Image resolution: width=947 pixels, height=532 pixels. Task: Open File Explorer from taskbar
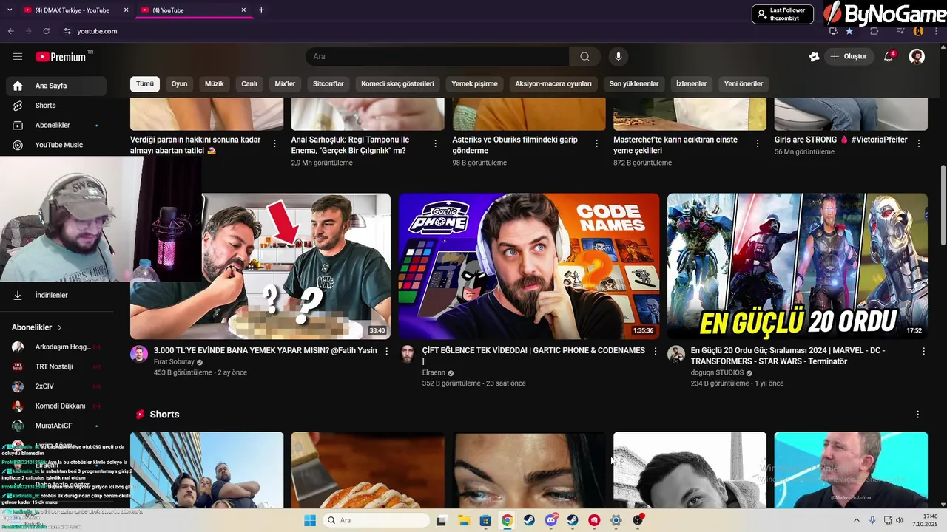click(x=463, y=520)
